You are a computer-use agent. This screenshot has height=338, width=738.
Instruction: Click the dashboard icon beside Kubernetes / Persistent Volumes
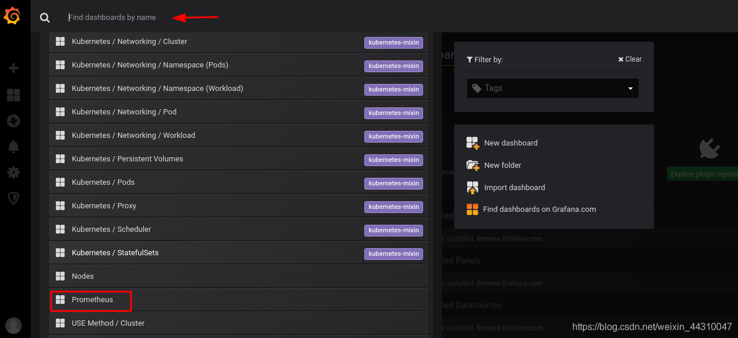(x=60, y=159)
